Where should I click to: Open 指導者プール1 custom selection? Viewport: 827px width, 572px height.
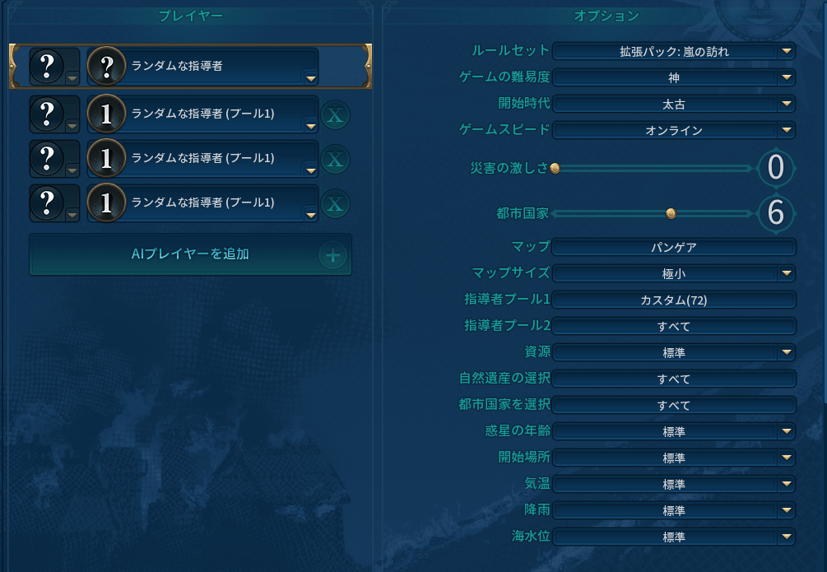point(673,300)
